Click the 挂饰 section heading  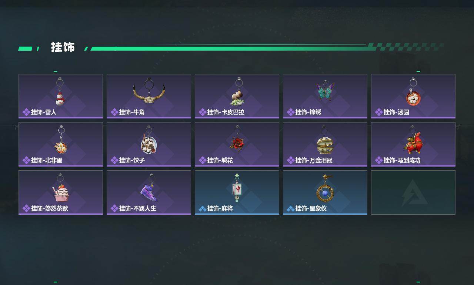[63, 47]
